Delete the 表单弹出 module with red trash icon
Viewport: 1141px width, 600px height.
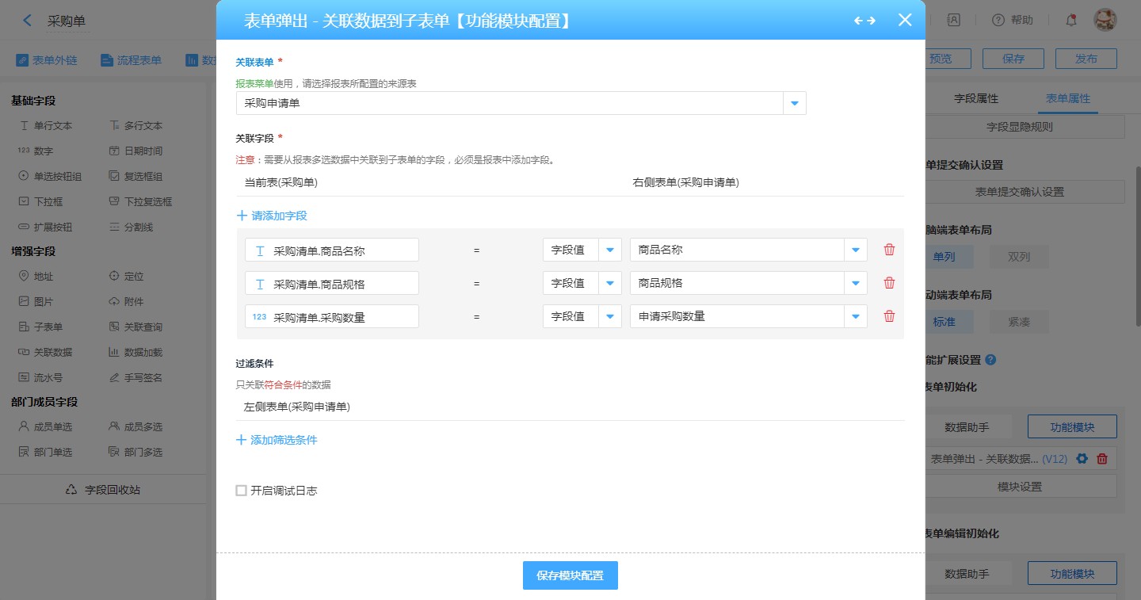click(1102, 458)
